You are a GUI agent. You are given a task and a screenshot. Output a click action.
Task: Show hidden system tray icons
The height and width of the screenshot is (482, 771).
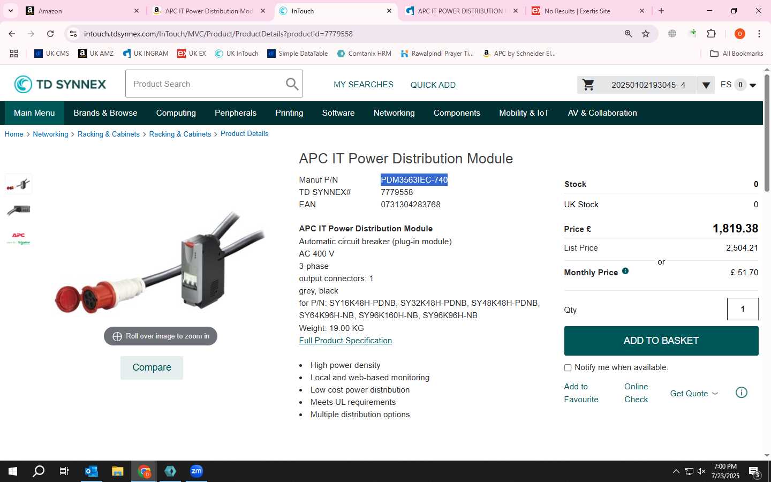[x=676, y=471]
